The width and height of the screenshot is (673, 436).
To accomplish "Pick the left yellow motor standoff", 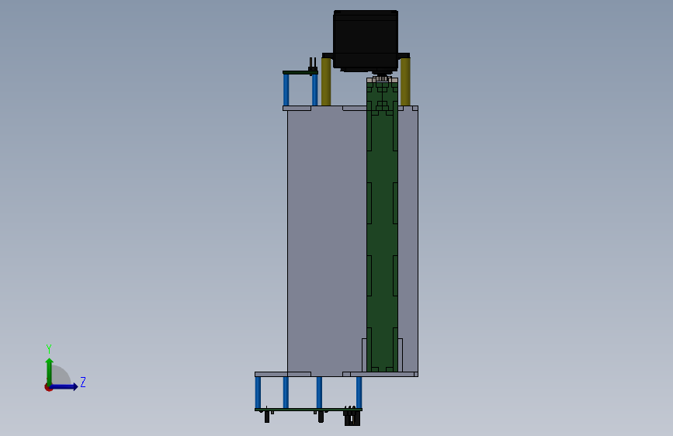I will 326,81.
